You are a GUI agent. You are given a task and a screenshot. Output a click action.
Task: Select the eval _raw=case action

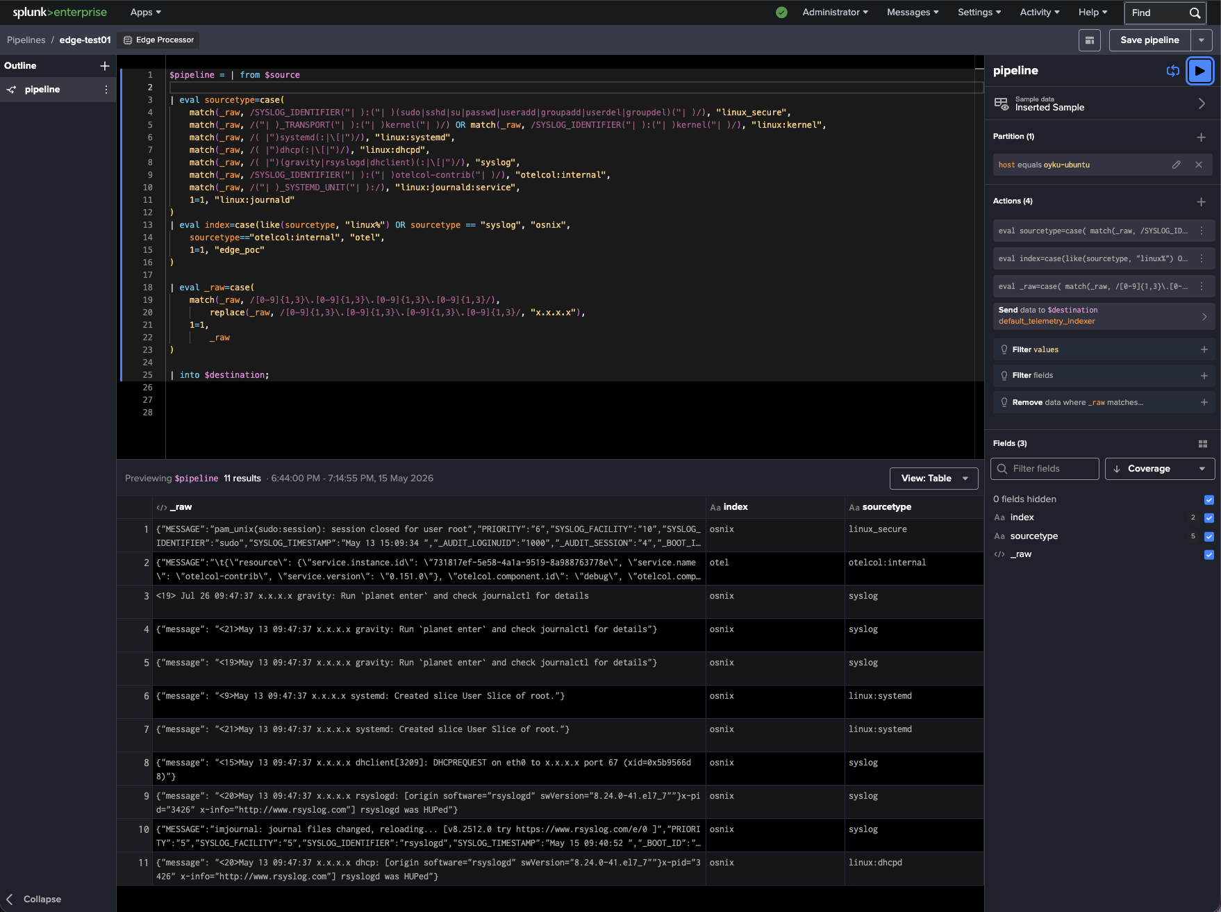1094,286
